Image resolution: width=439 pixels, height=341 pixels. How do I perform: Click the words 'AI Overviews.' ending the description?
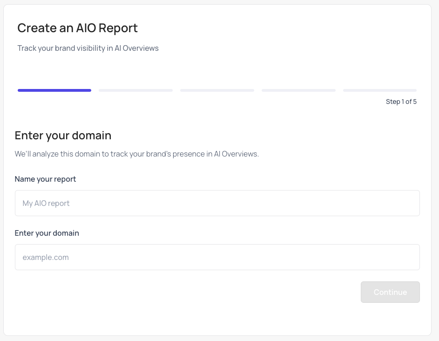click(236, 154)
